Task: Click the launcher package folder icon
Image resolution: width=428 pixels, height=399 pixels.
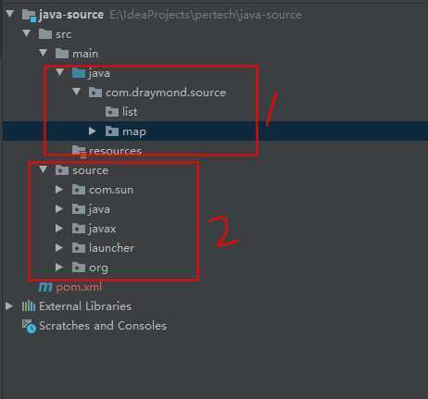Action: coord(79,248)
